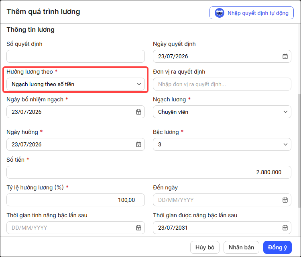The width and height of the screenshot is (301, 257).
Task: Click the Thông tin lương section heading
Action: (31, 30)
